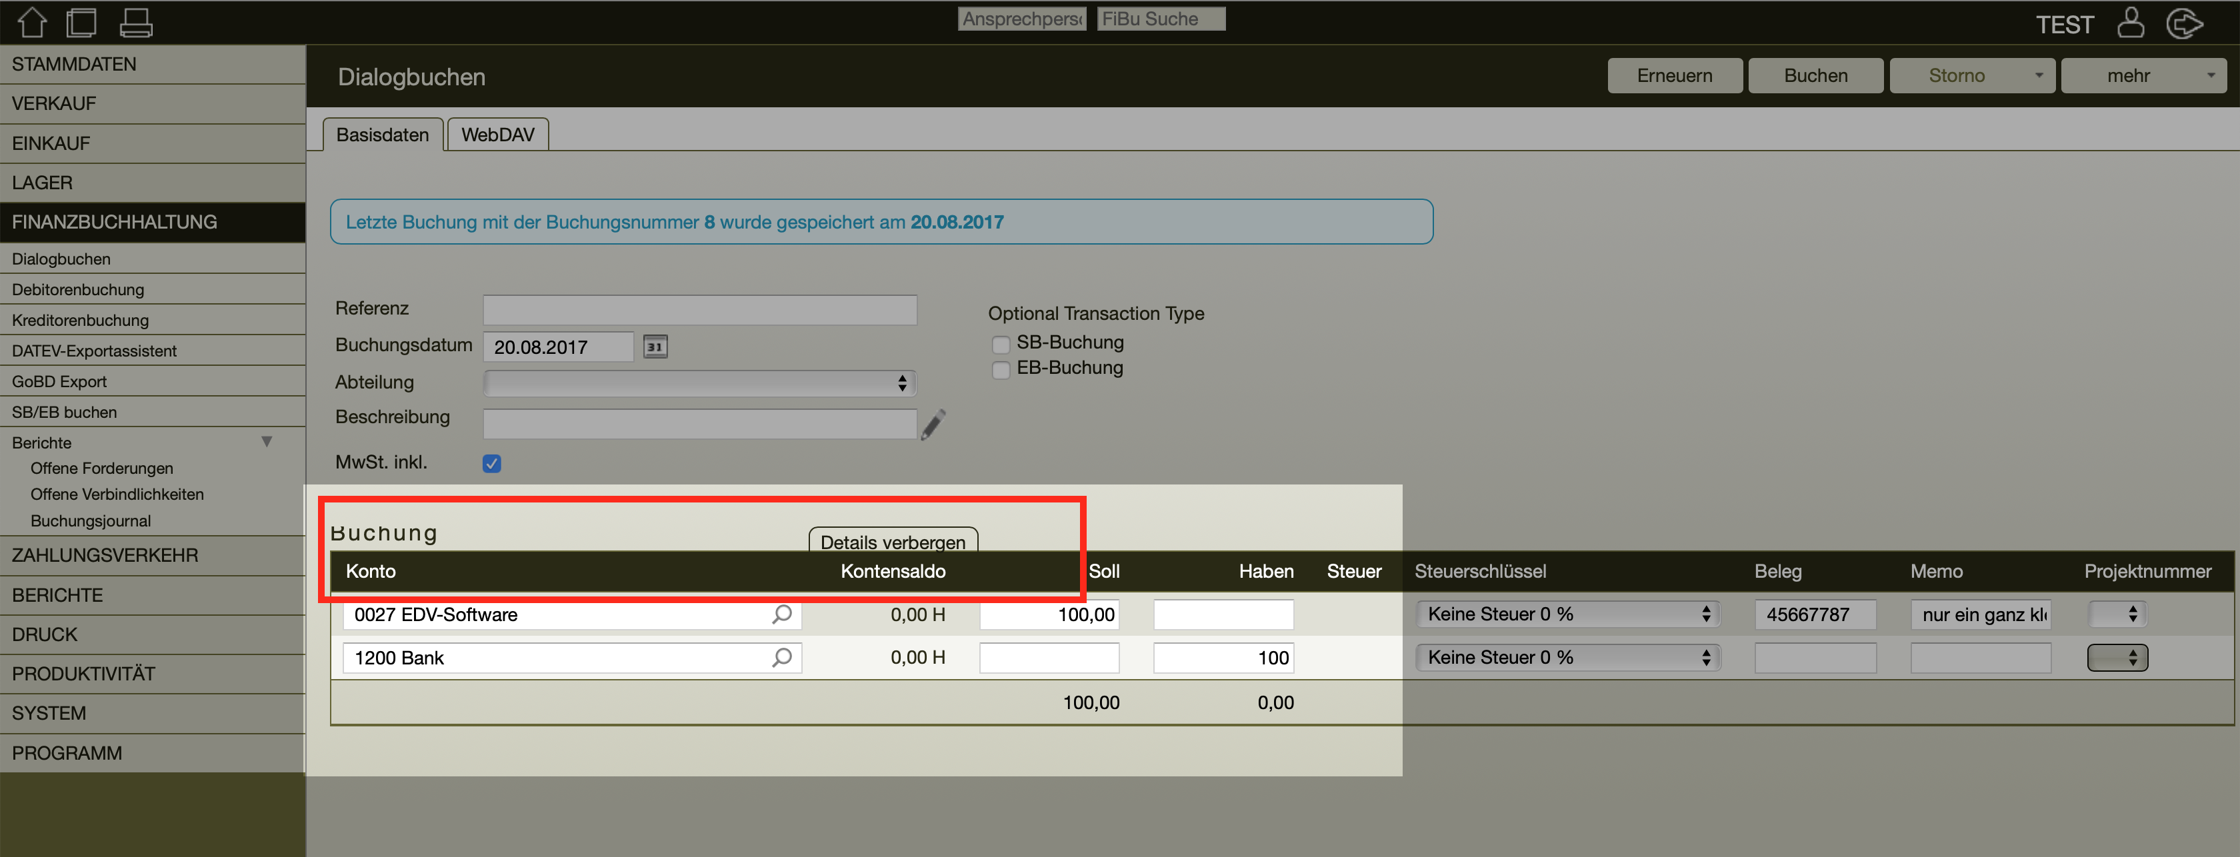Viewport: 2240px width, 857px height.
Task: Click the Buchungsdatum field showing 20.08.2017
Action: click(x=557, y=347)
